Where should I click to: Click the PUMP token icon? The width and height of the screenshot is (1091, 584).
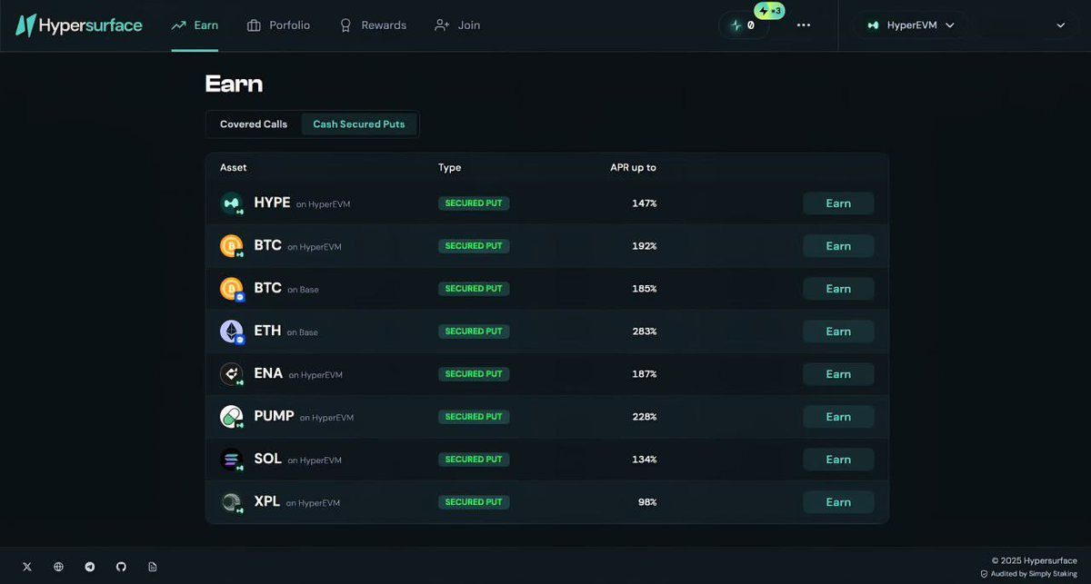click(232, 417)
